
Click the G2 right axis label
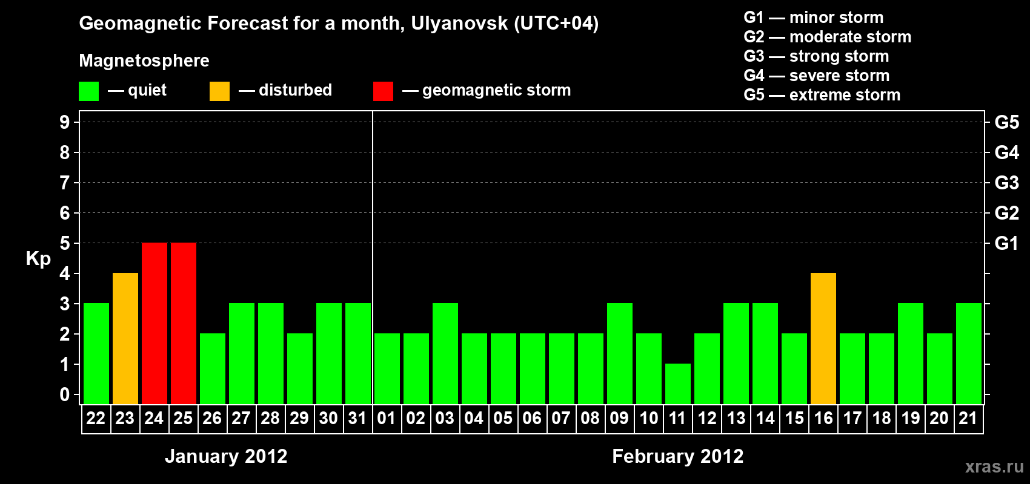click(1007, 213)
